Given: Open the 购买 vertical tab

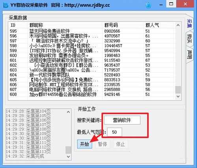Looking at the screenshot, I should [190, 39].
